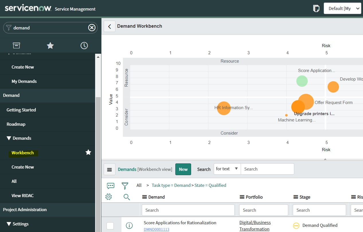
Task: Open the hamburger list menu next to Demands header
Action: (x=109, y=169)
